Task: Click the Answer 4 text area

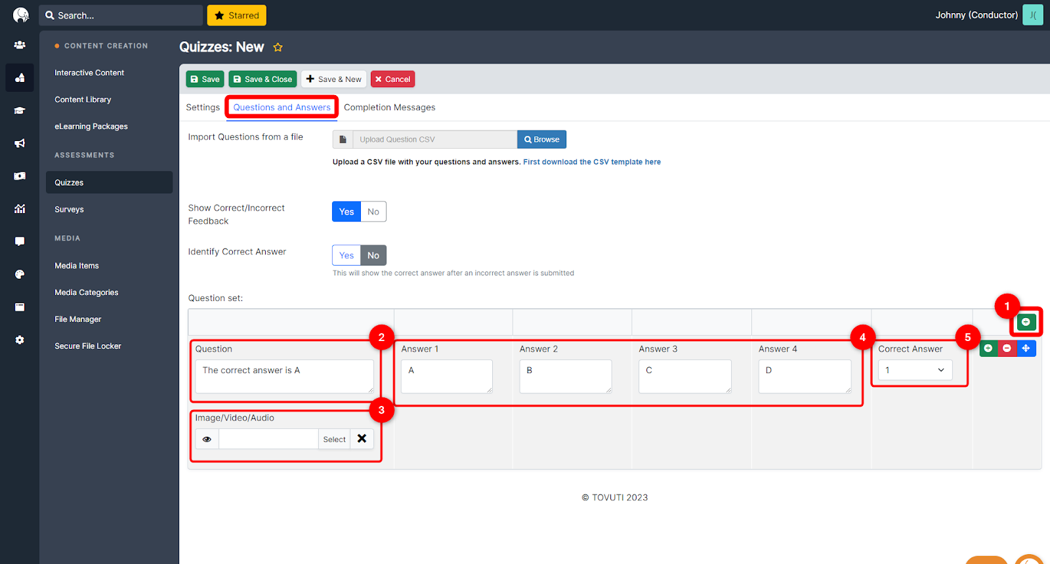Action: (805, 376)
